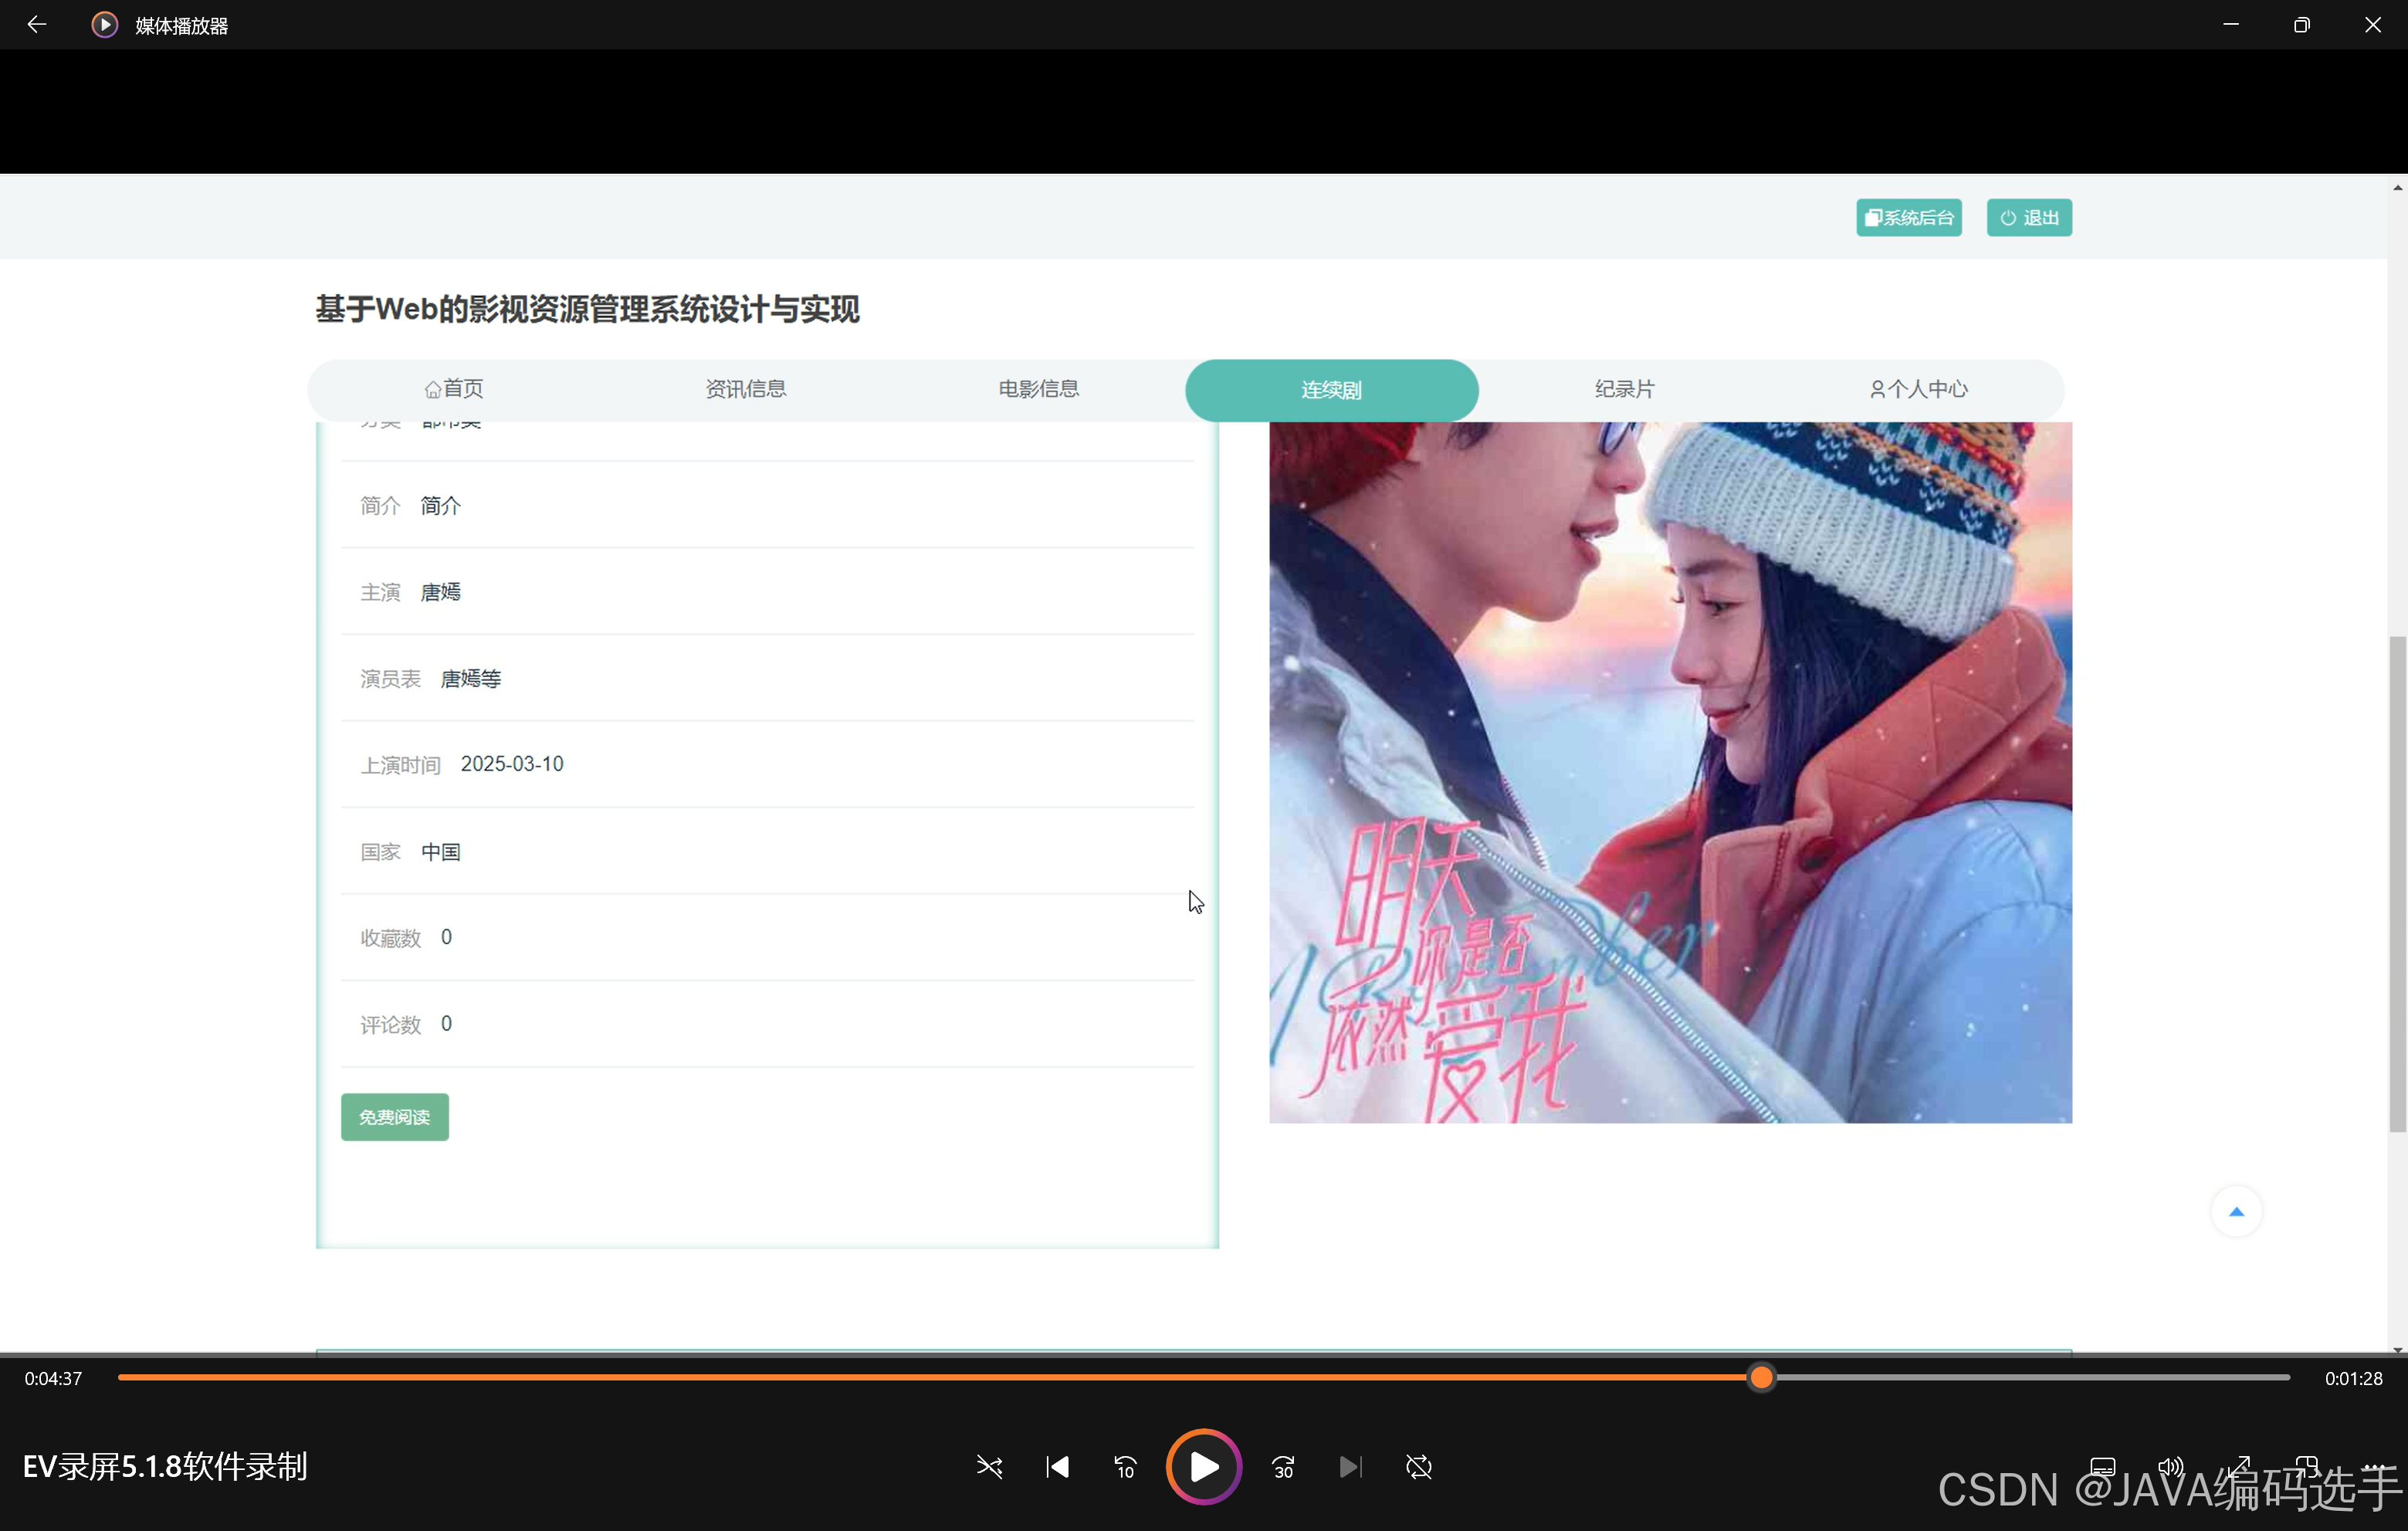Image resolution: width=2408 pixels, height=1531 pixels.
Task: Skip forward 30 seconds
Action: click(1283, 1467)
